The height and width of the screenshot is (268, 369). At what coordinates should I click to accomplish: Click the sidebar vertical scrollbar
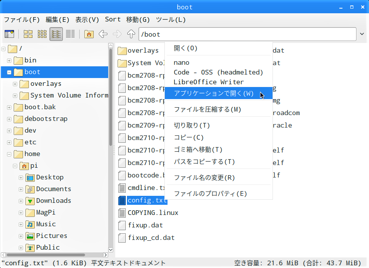(x=111, y=97)
